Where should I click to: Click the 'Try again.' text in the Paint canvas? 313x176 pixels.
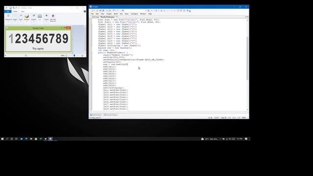38,48
